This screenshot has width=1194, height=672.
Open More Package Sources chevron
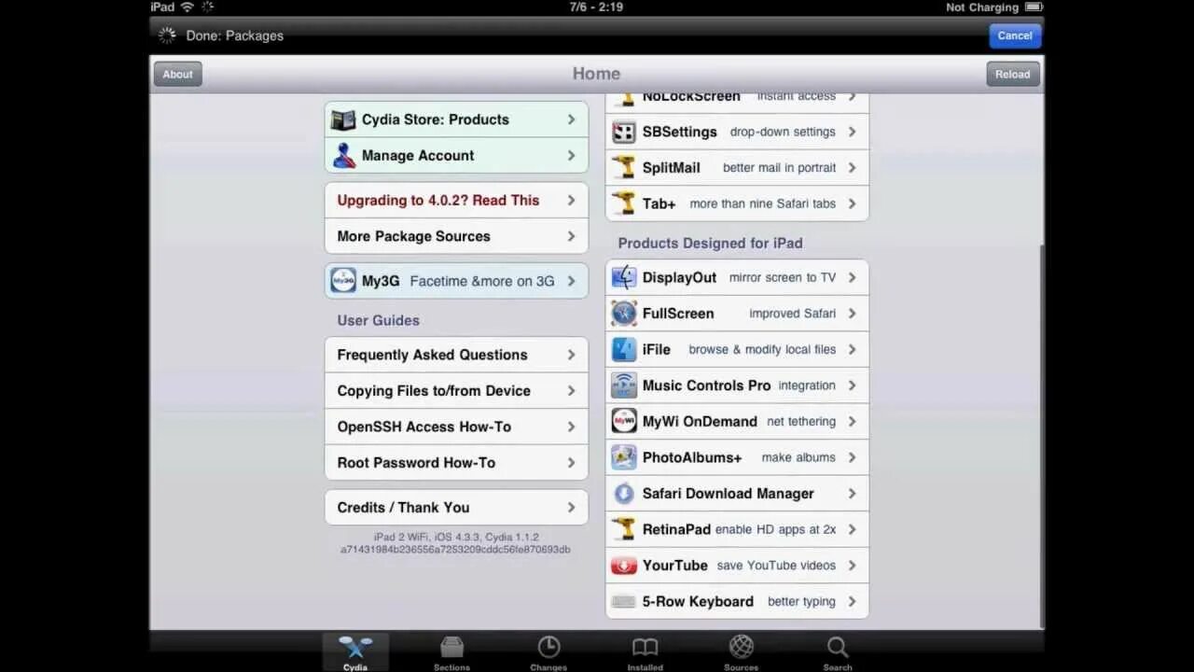click(571, 236)
